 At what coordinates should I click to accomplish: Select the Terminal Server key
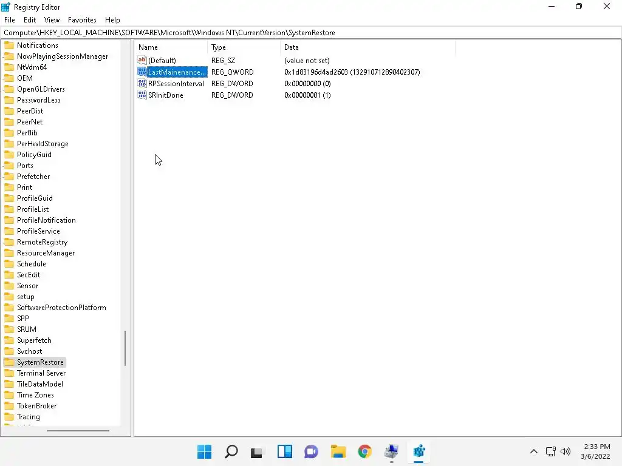(x=41, y=373)
